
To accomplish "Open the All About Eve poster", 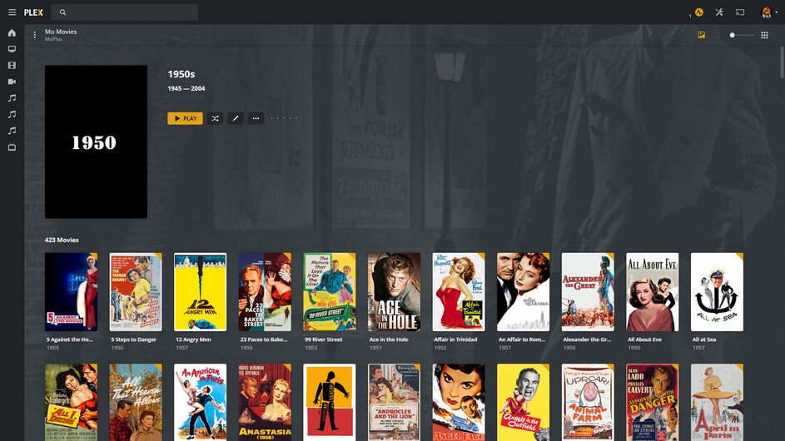I will point(653,292).
